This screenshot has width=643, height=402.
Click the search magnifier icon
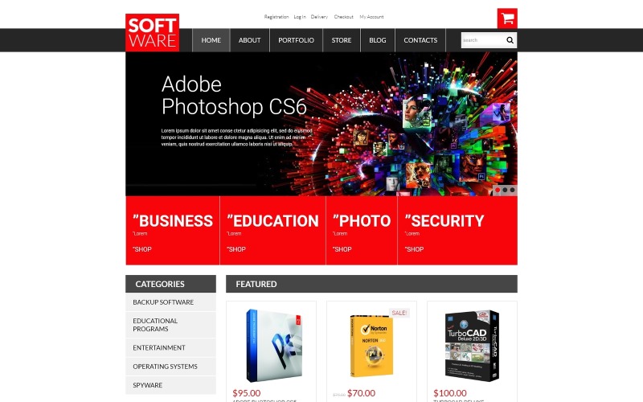[510, 40]
